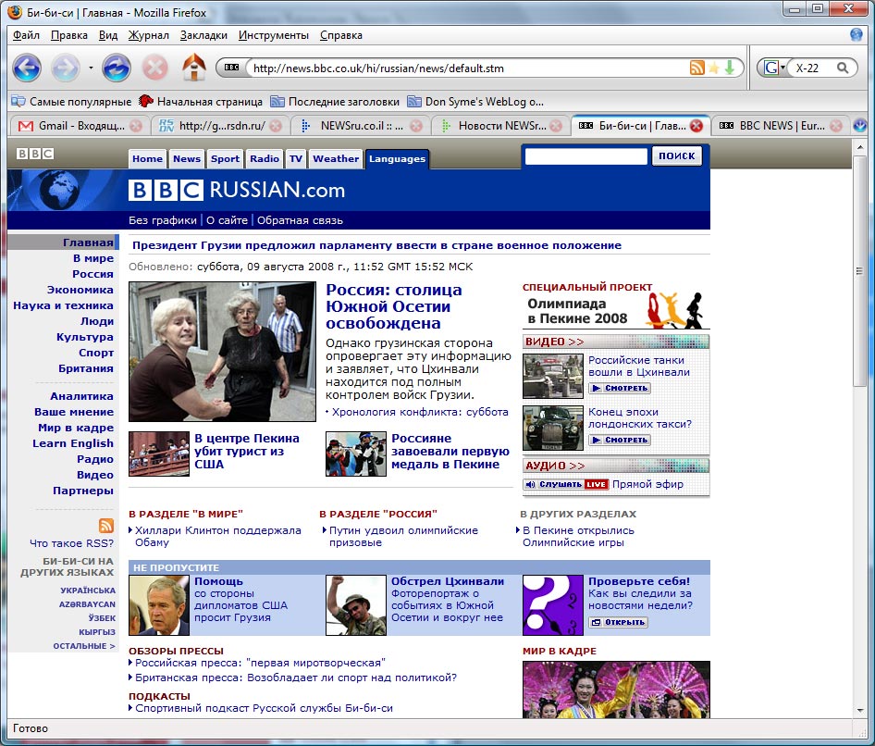Open the Don Syme's WebLog bookmark
Image resolution: width=875 pixels, height=746 pixels.
(475, 102)
